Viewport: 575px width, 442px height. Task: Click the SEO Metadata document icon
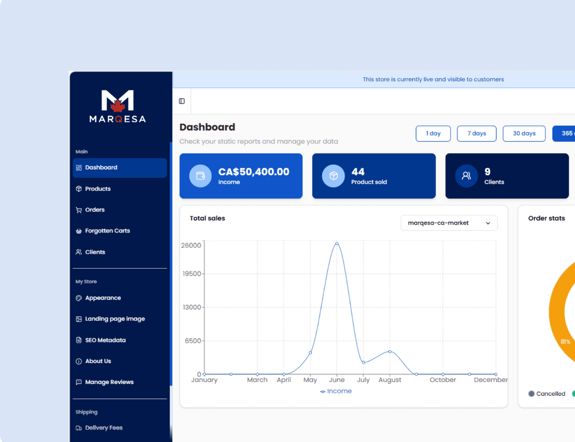79,340
